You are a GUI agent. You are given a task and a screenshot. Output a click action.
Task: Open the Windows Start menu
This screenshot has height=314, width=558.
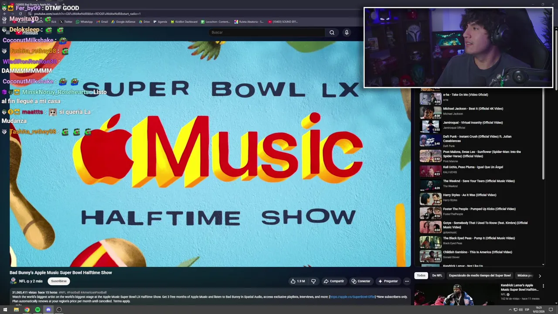[5, 310]
